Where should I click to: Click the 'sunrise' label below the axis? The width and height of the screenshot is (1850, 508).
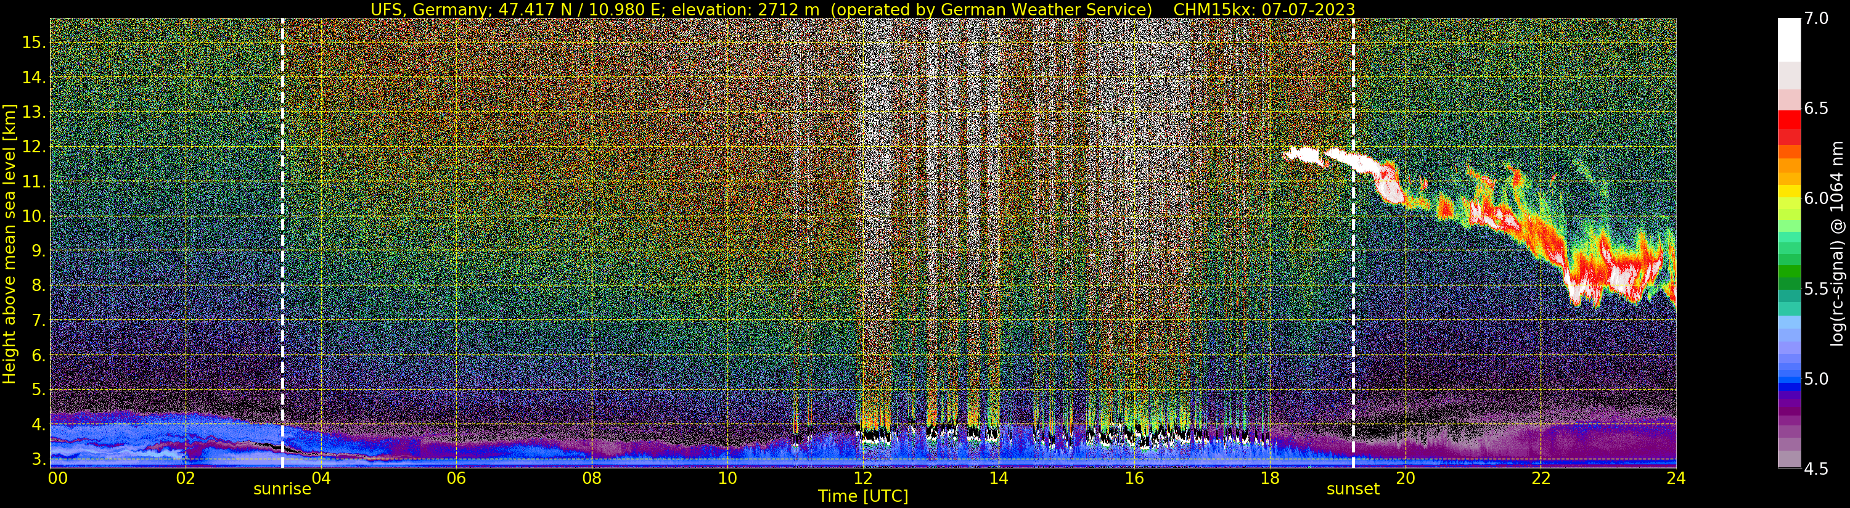pos(282,490)
